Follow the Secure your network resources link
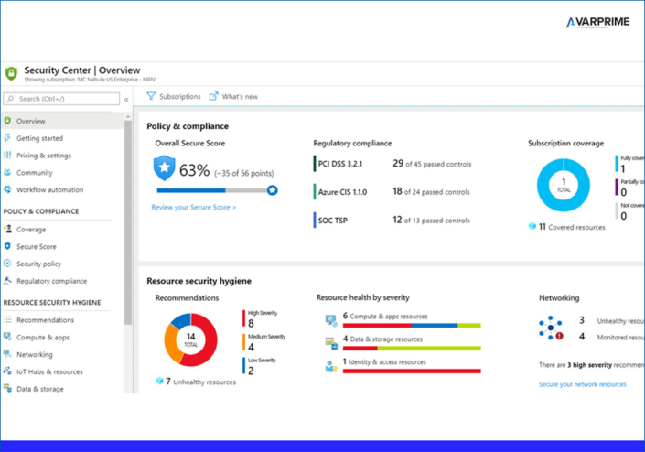The height and width of the screenshot is (452, 645). tap(583, 384)
